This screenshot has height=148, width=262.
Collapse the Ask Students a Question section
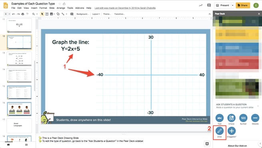[258, 106]
